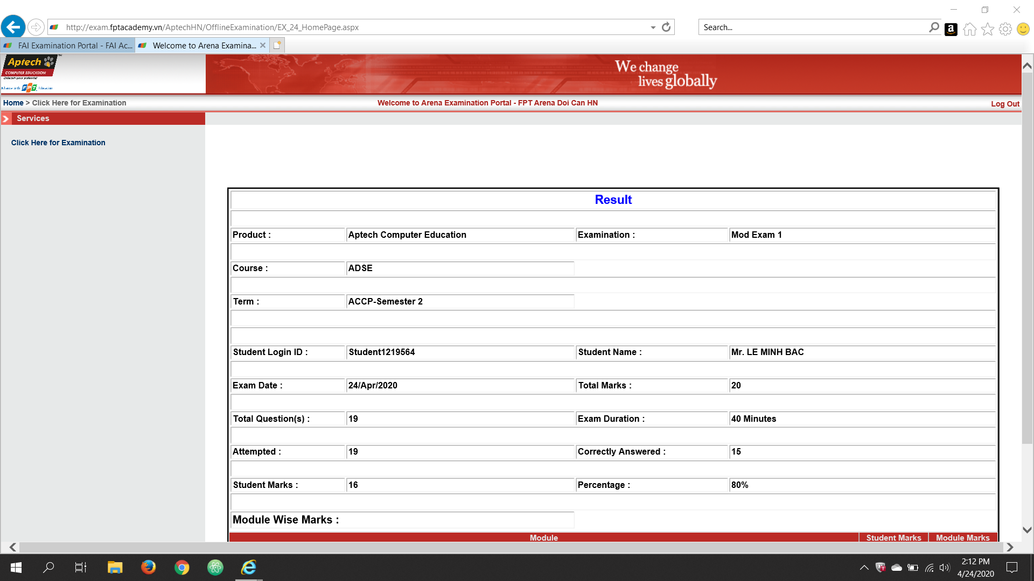Viewport: 1034px width, 581px height.
Task: Select Percentage value 80%
Action: pos(739,485)
